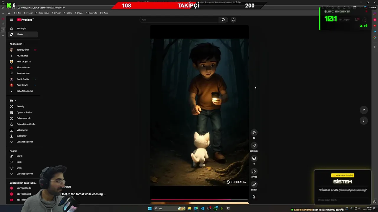Screen dimensions: 378x212
Task: Focus the YouTube Ara search field
Action: click(179, 20)
